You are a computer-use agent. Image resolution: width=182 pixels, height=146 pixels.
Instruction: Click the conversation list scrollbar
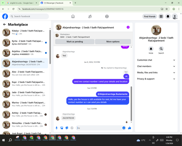[x=50, y=47]
